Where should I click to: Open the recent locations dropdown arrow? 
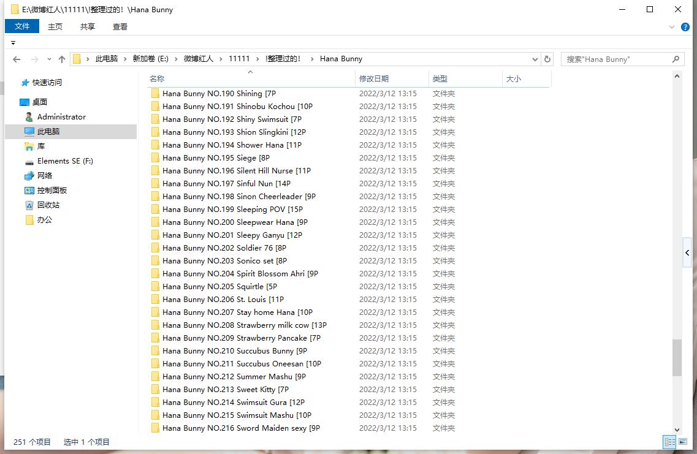(49, 59)
